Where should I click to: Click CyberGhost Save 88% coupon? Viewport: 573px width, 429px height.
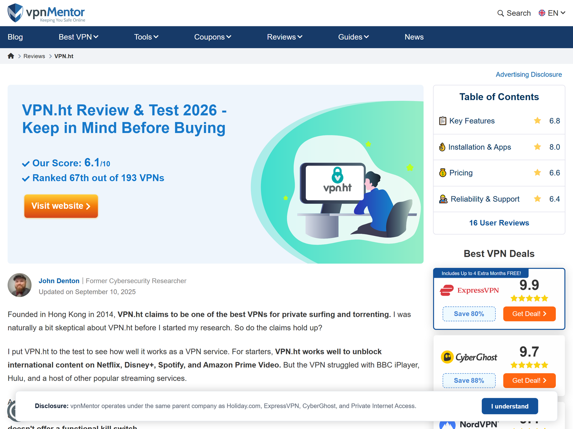click(x=469, y=381)
